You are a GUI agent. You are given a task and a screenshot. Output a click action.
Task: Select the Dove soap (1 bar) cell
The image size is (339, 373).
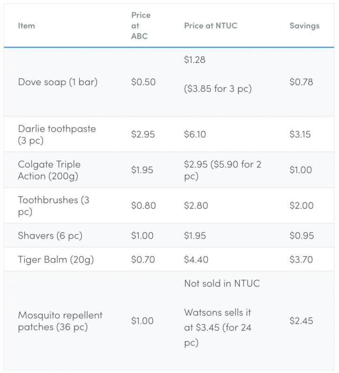click(58, 82)
